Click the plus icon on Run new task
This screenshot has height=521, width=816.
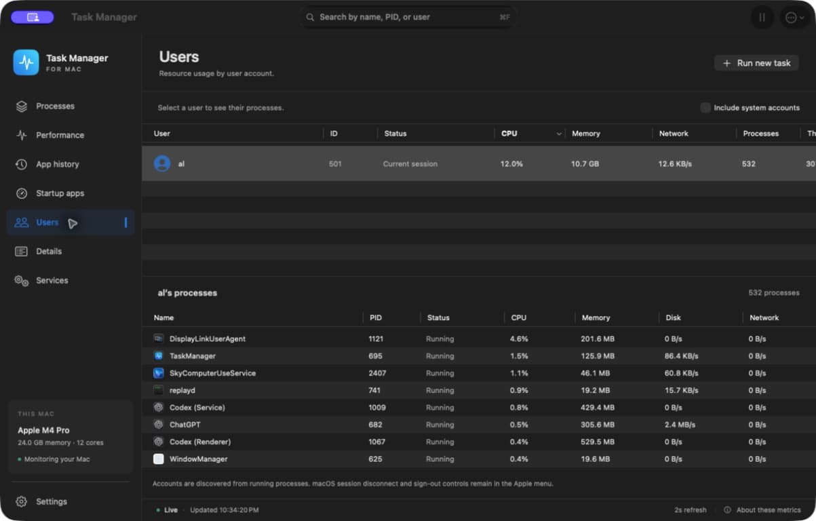pos(727,63)
